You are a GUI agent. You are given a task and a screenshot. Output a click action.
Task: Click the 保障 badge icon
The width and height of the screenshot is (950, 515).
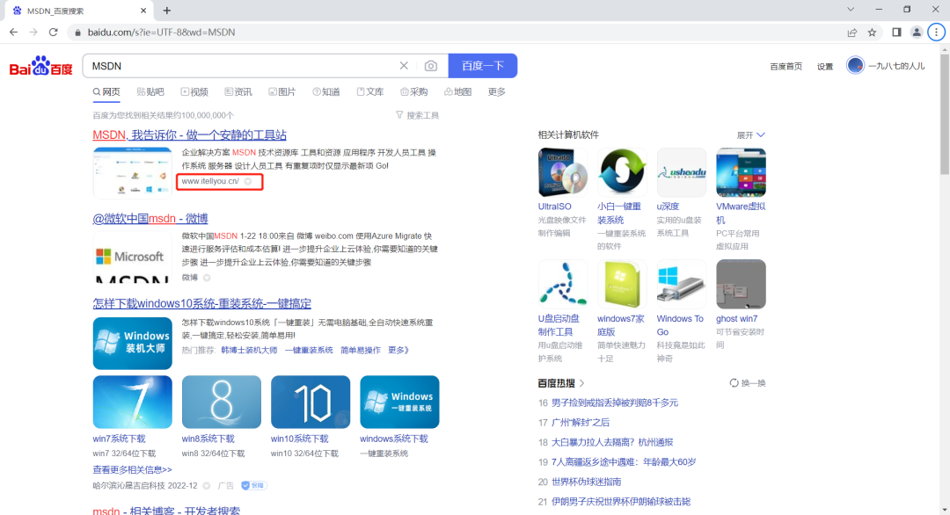coord(254,485)
